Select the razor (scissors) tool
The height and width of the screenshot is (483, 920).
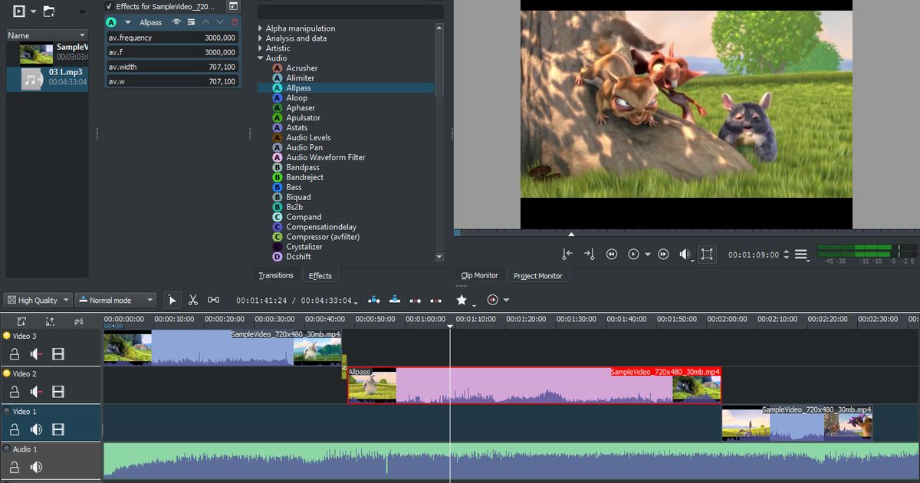tap(193, 300)
